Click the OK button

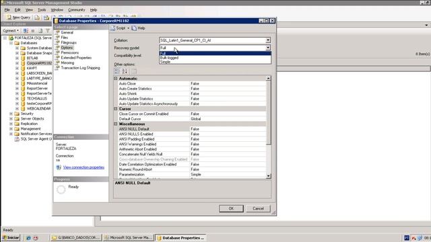[x=231, y=208]
